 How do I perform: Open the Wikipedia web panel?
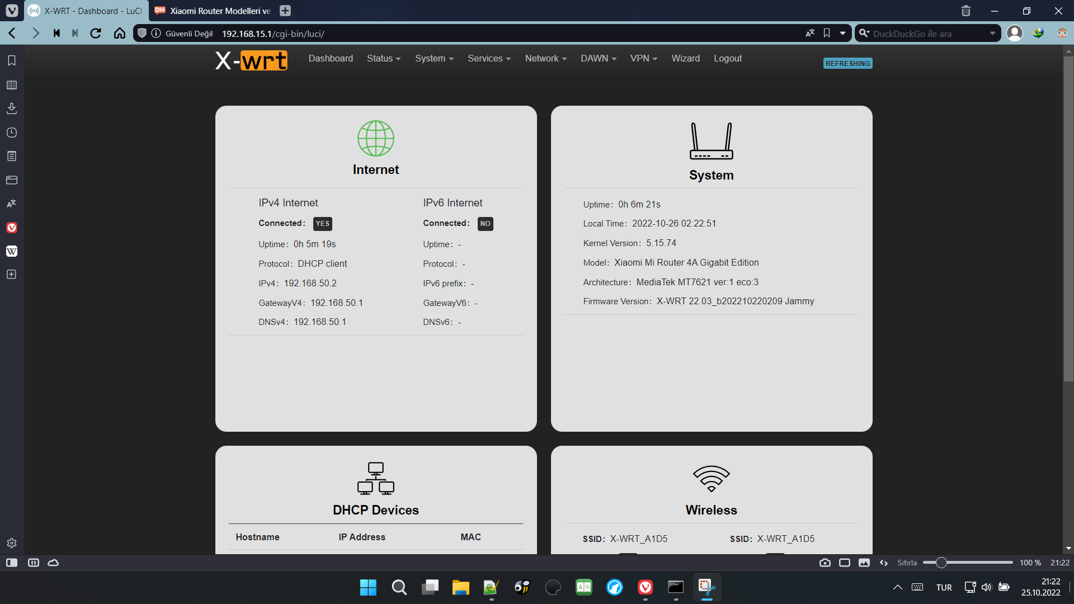coord(12,251)
